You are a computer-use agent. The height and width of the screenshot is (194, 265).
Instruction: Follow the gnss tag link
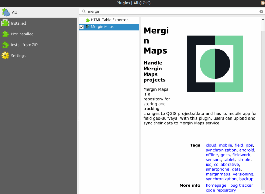coord(225,155)
